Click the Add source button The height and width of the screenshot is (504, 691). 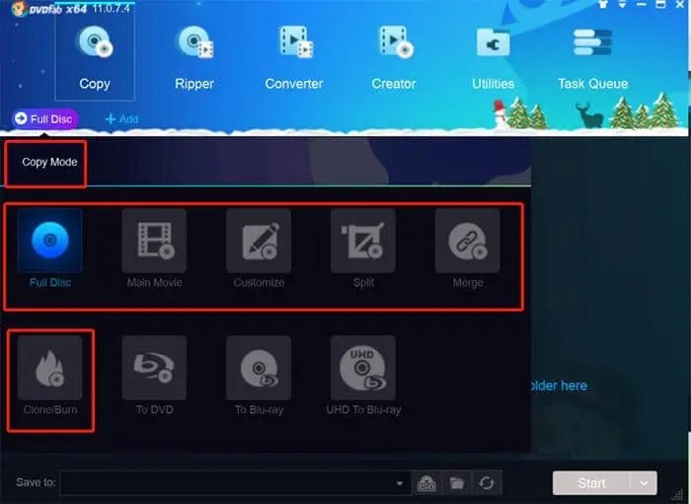(122, 118)
